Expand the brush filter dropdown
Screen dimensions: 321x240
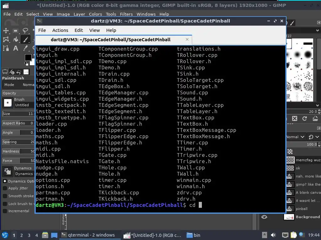click(317, 30)
